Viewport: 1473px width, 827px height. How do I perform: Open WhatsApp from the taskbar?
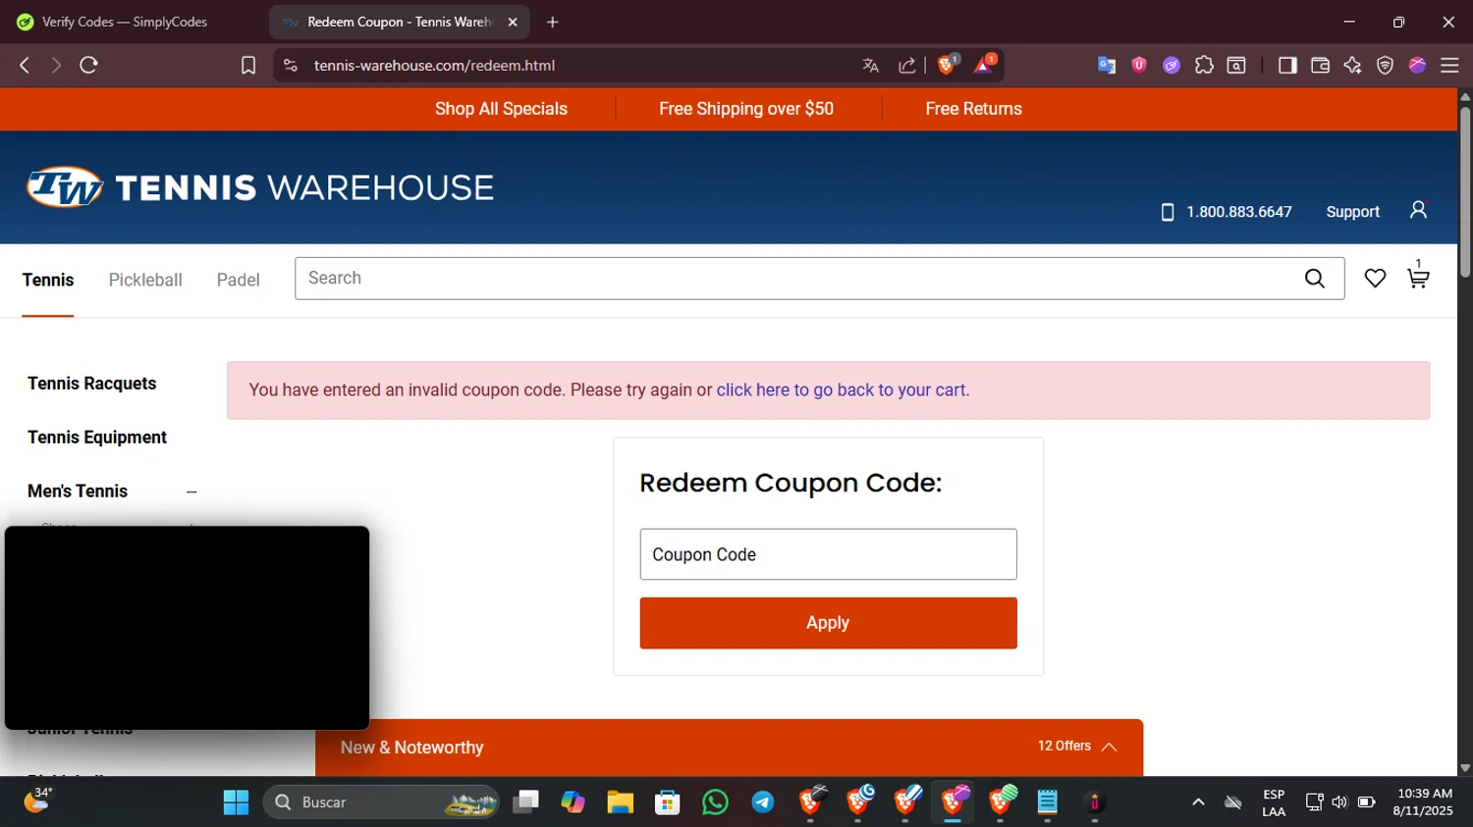pos(715,802)
